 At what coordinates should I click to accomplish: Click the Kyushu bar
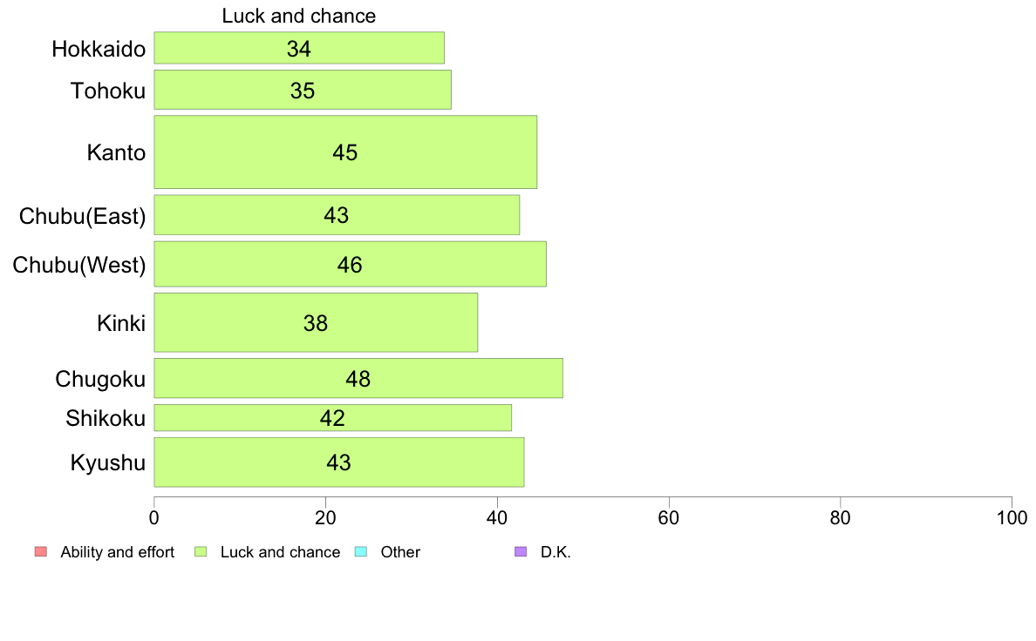[x=339, y=462]
